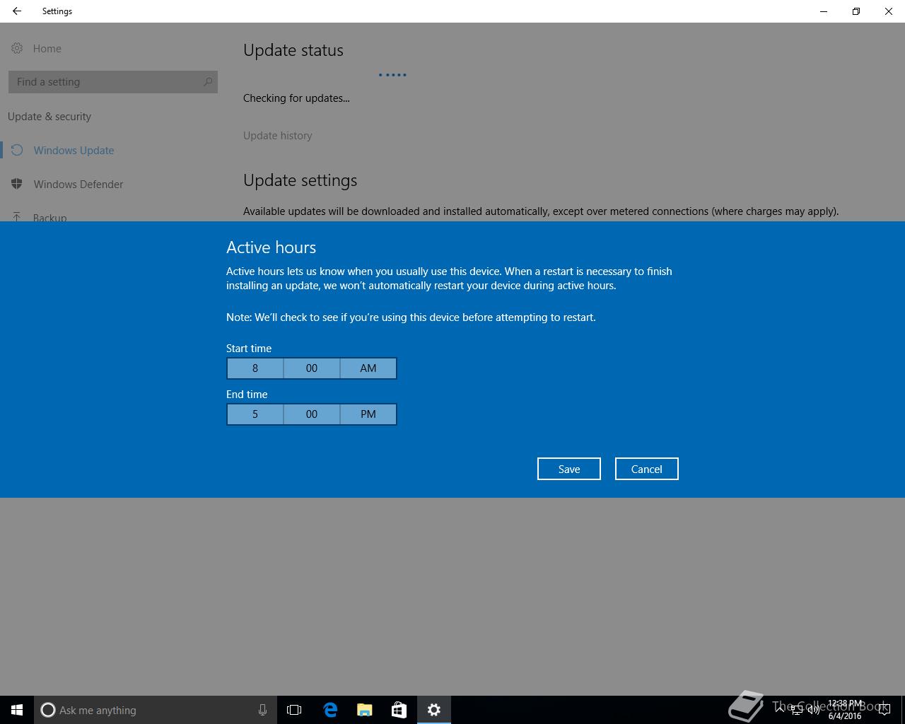Image resolution: width=905 pixels, height=724 pixels.
Task: Close the Settings window
Action: [x=889, y=11]
